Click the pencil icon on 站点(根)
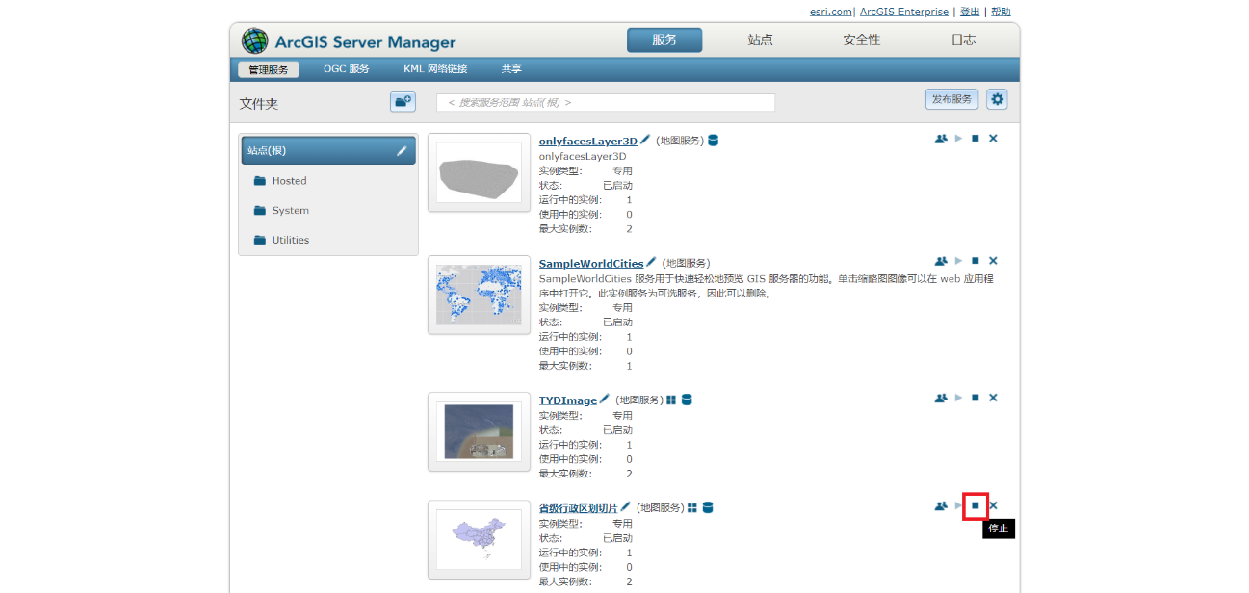Image resolution: width=1249 pixels, height=593 pixels. point(402,151)
